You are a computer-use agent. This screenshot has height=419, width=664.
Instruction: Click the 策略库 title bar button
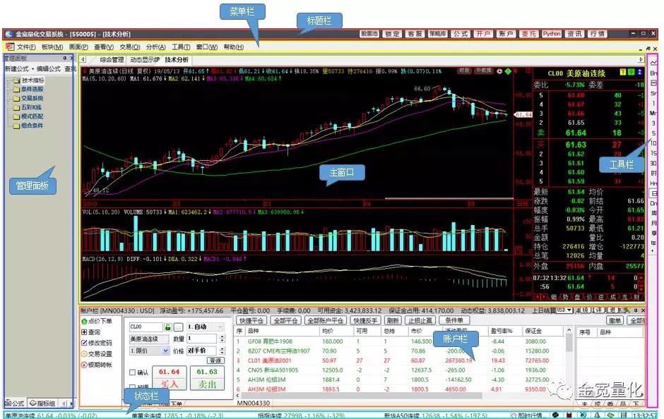pos(437,34)
